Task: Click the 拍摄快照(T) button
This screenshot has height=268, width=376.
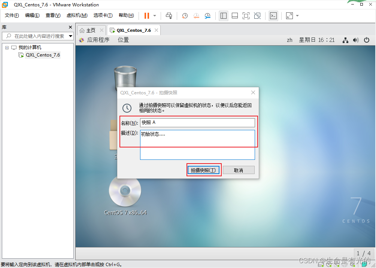Action: coord(203,170)
